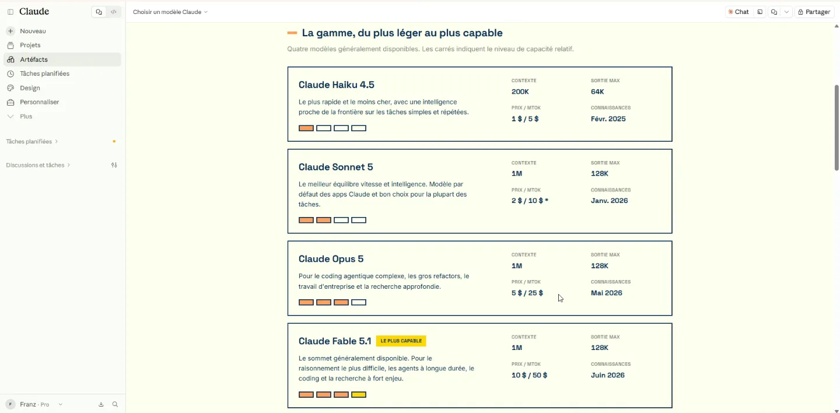This screenshot has width=840, height=413.
Task: Click the Haiku context value '200K'
Action: (520, 92)
